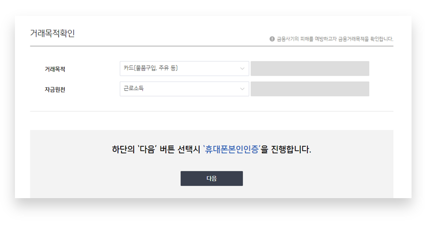Click the 거래목적확인 section heading
Screen dimensions: 427x226
[x=52, y=33]
